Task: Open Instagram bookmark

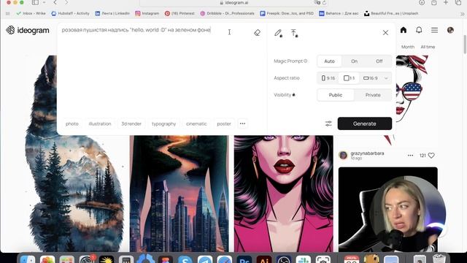Action: pos(147,13)
